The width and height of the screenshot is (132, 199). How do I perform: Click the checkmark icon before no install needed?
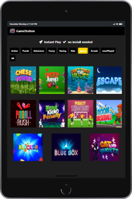pos(64,42)
